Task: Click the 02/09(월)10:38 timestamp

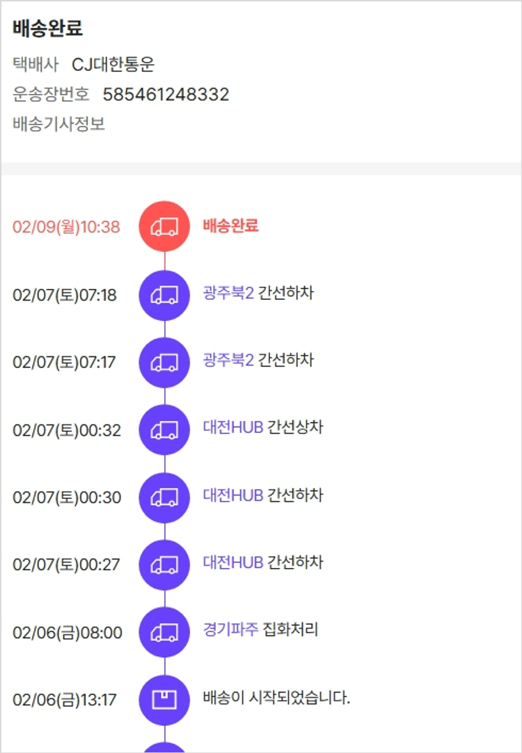Action: [66, 227]
